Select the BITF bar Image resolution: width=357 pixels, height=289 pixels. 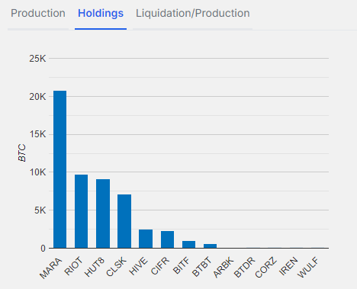188,245
